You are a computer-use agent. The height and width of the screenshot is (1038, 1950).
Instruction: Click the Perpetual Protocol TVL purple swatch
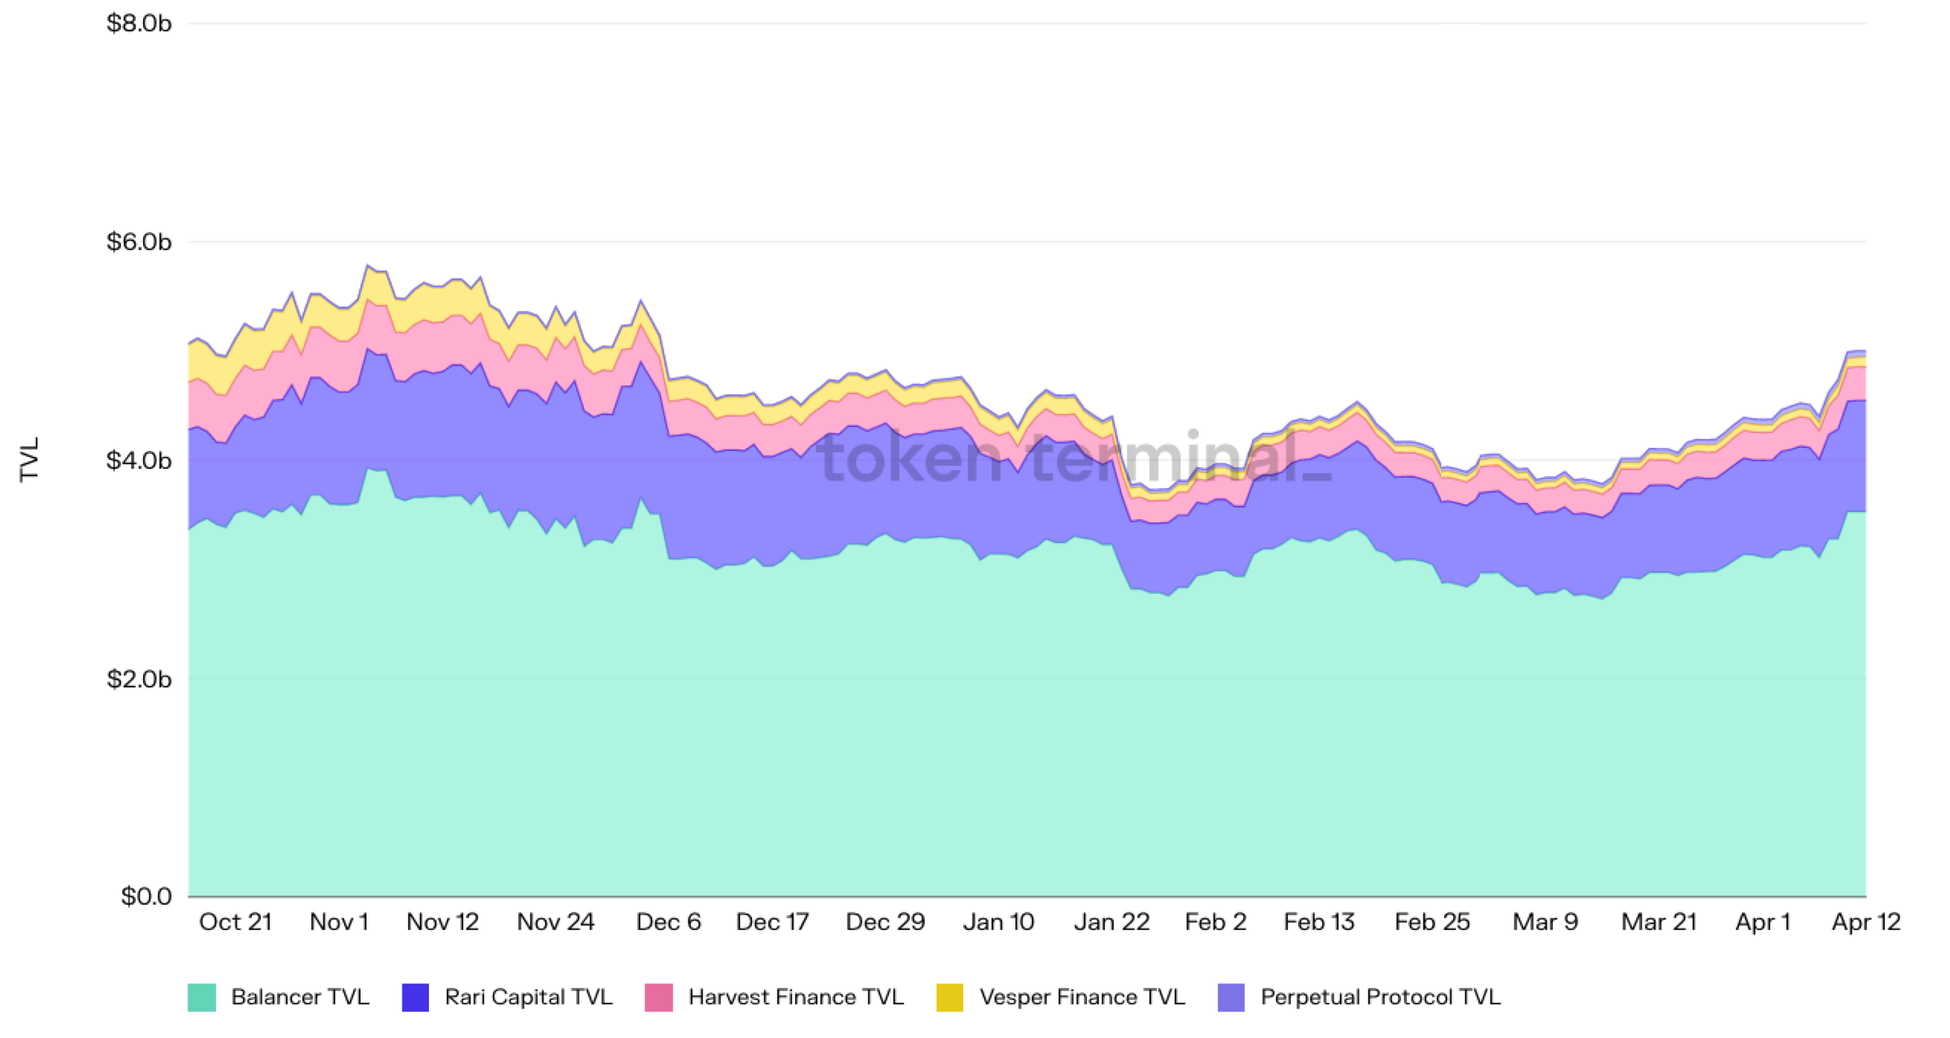tap(1231, 997)
